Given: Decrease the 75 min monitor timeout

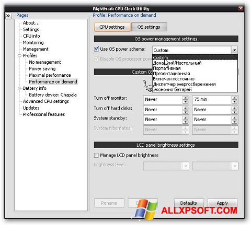Looking at the screenshot, I should click(234, 102).
